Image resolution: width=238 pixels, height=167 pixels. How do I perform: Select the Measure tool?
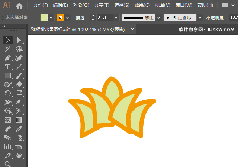tap(8, 129)
